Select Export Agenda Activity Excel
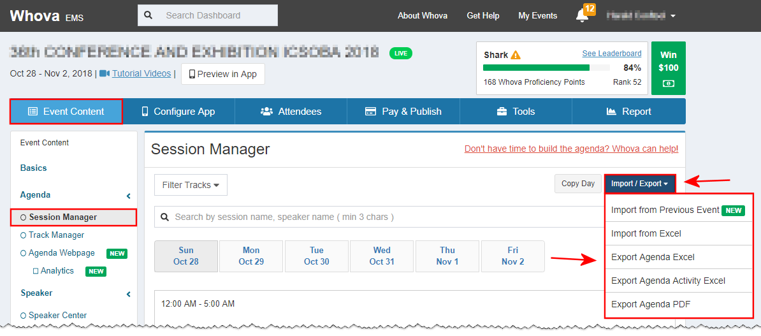 tap(679, 281)
